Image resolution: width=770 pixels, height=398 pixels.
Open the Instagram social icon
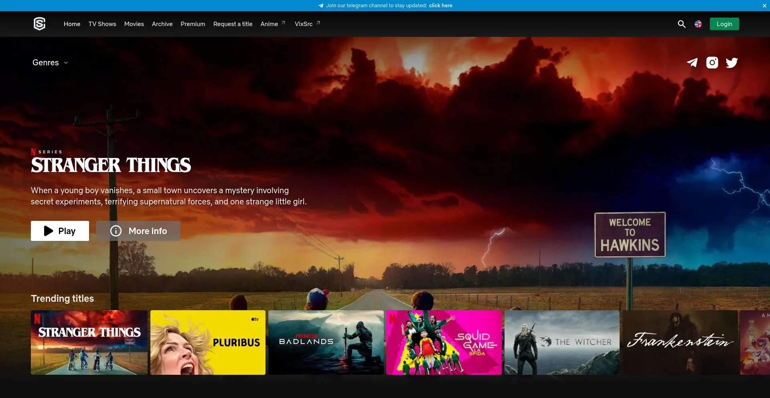pyautogui.click(x=712, y=63)
